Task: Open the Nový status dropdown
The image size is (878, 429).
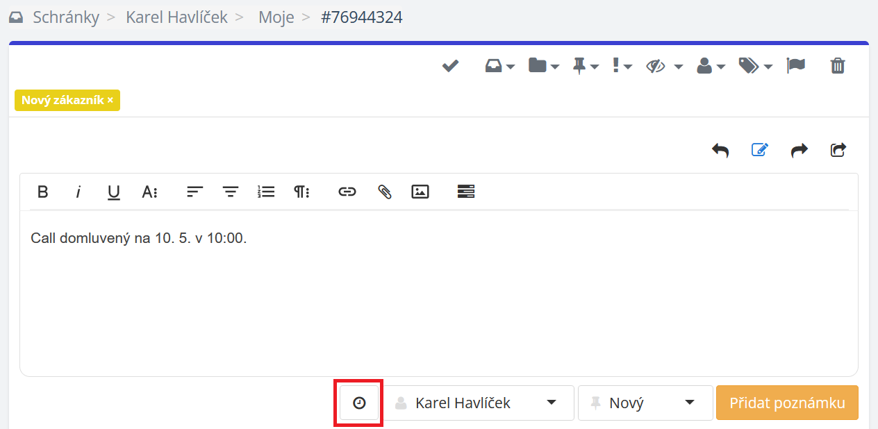Action: tap(645, 403)
